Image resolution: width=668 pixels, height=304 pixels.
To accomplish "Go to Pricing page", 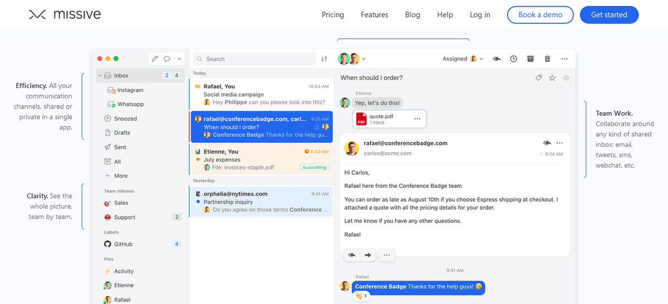I will [333, 15].
